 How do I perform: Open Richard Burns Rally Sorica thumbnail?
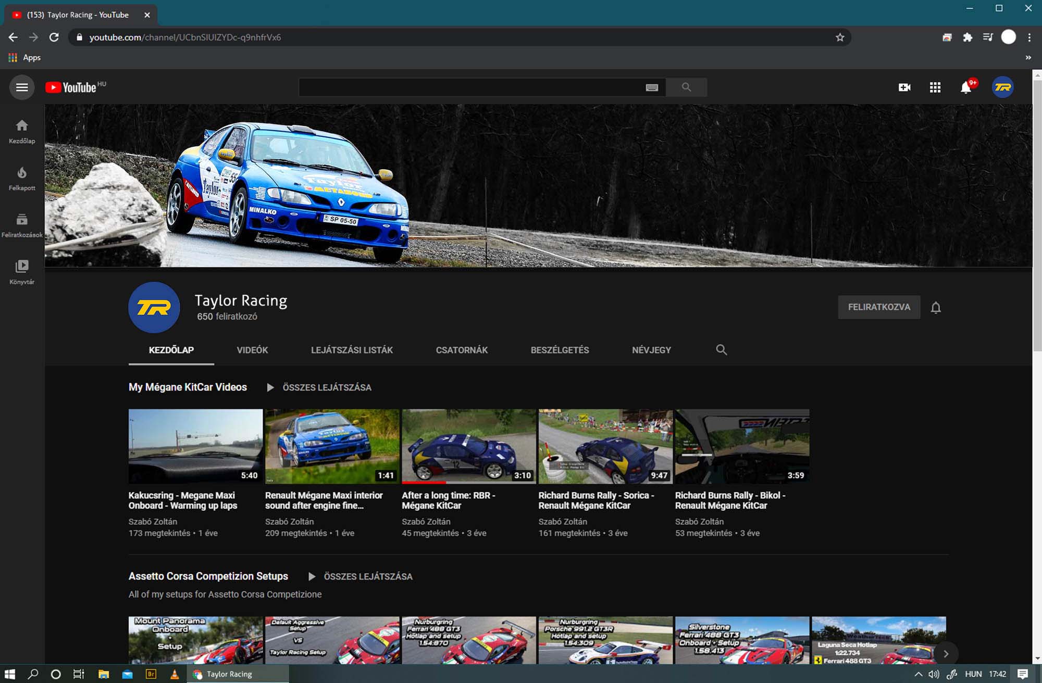(605, 446)
